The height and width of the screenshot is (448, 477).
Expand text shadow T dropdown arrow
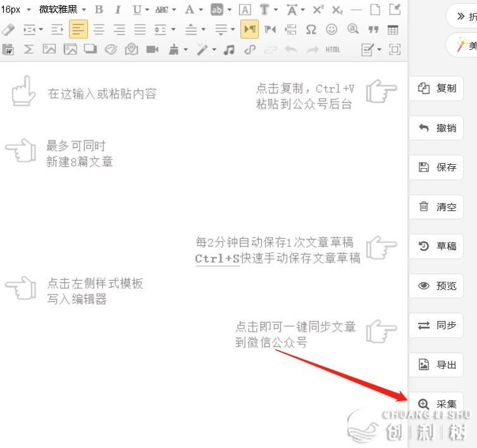pos(276,9)
